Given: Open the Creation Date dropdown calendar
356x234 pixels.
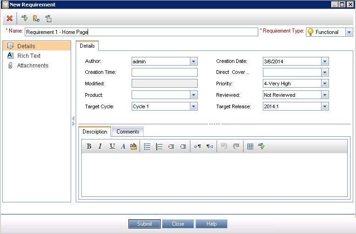Looking at the screenshot, I should 325,61.
